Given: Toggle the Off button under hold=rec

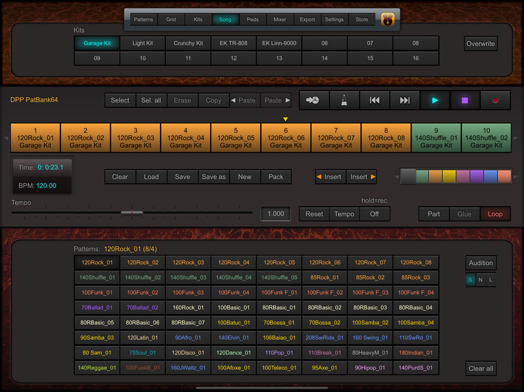Looking at the screenshot, I should coord(375,214).
